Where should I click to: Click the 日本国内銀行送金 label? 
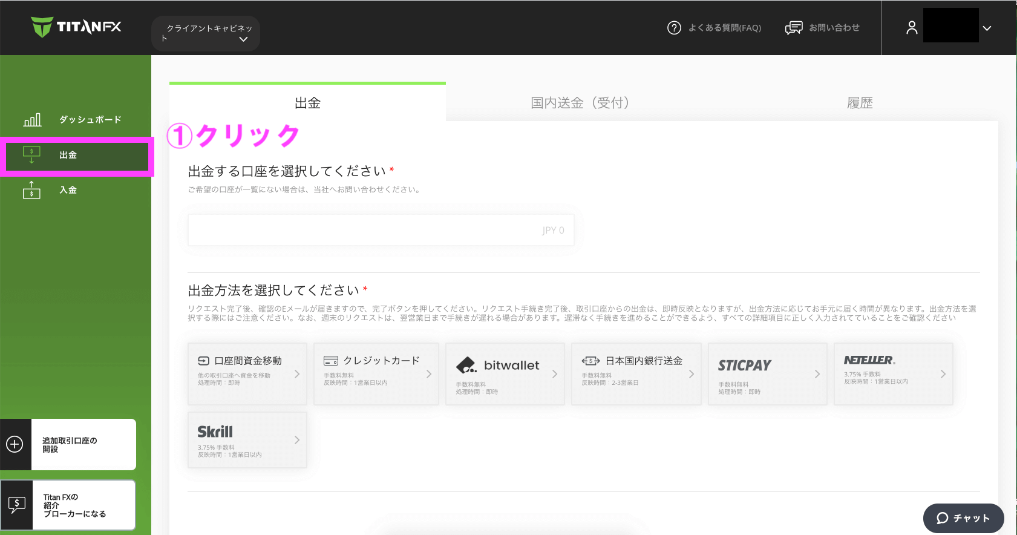[644, 361]
